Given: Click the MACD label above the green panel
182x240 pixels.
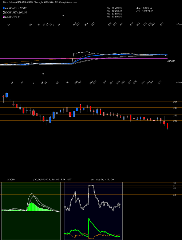Looking at the screenshot, I should click(x=11, y=180).
